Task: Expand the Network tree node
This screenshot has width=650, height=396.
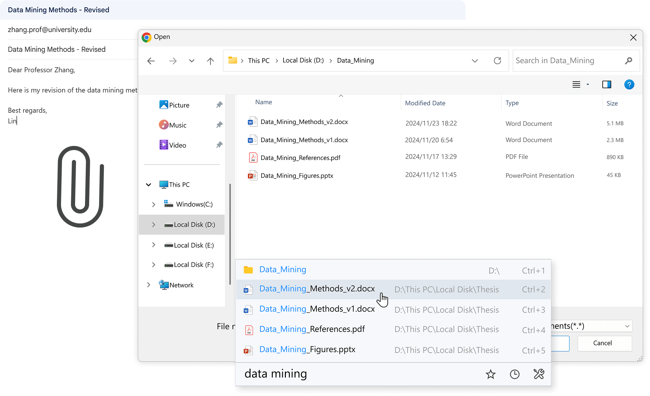Action: [148, 285]
